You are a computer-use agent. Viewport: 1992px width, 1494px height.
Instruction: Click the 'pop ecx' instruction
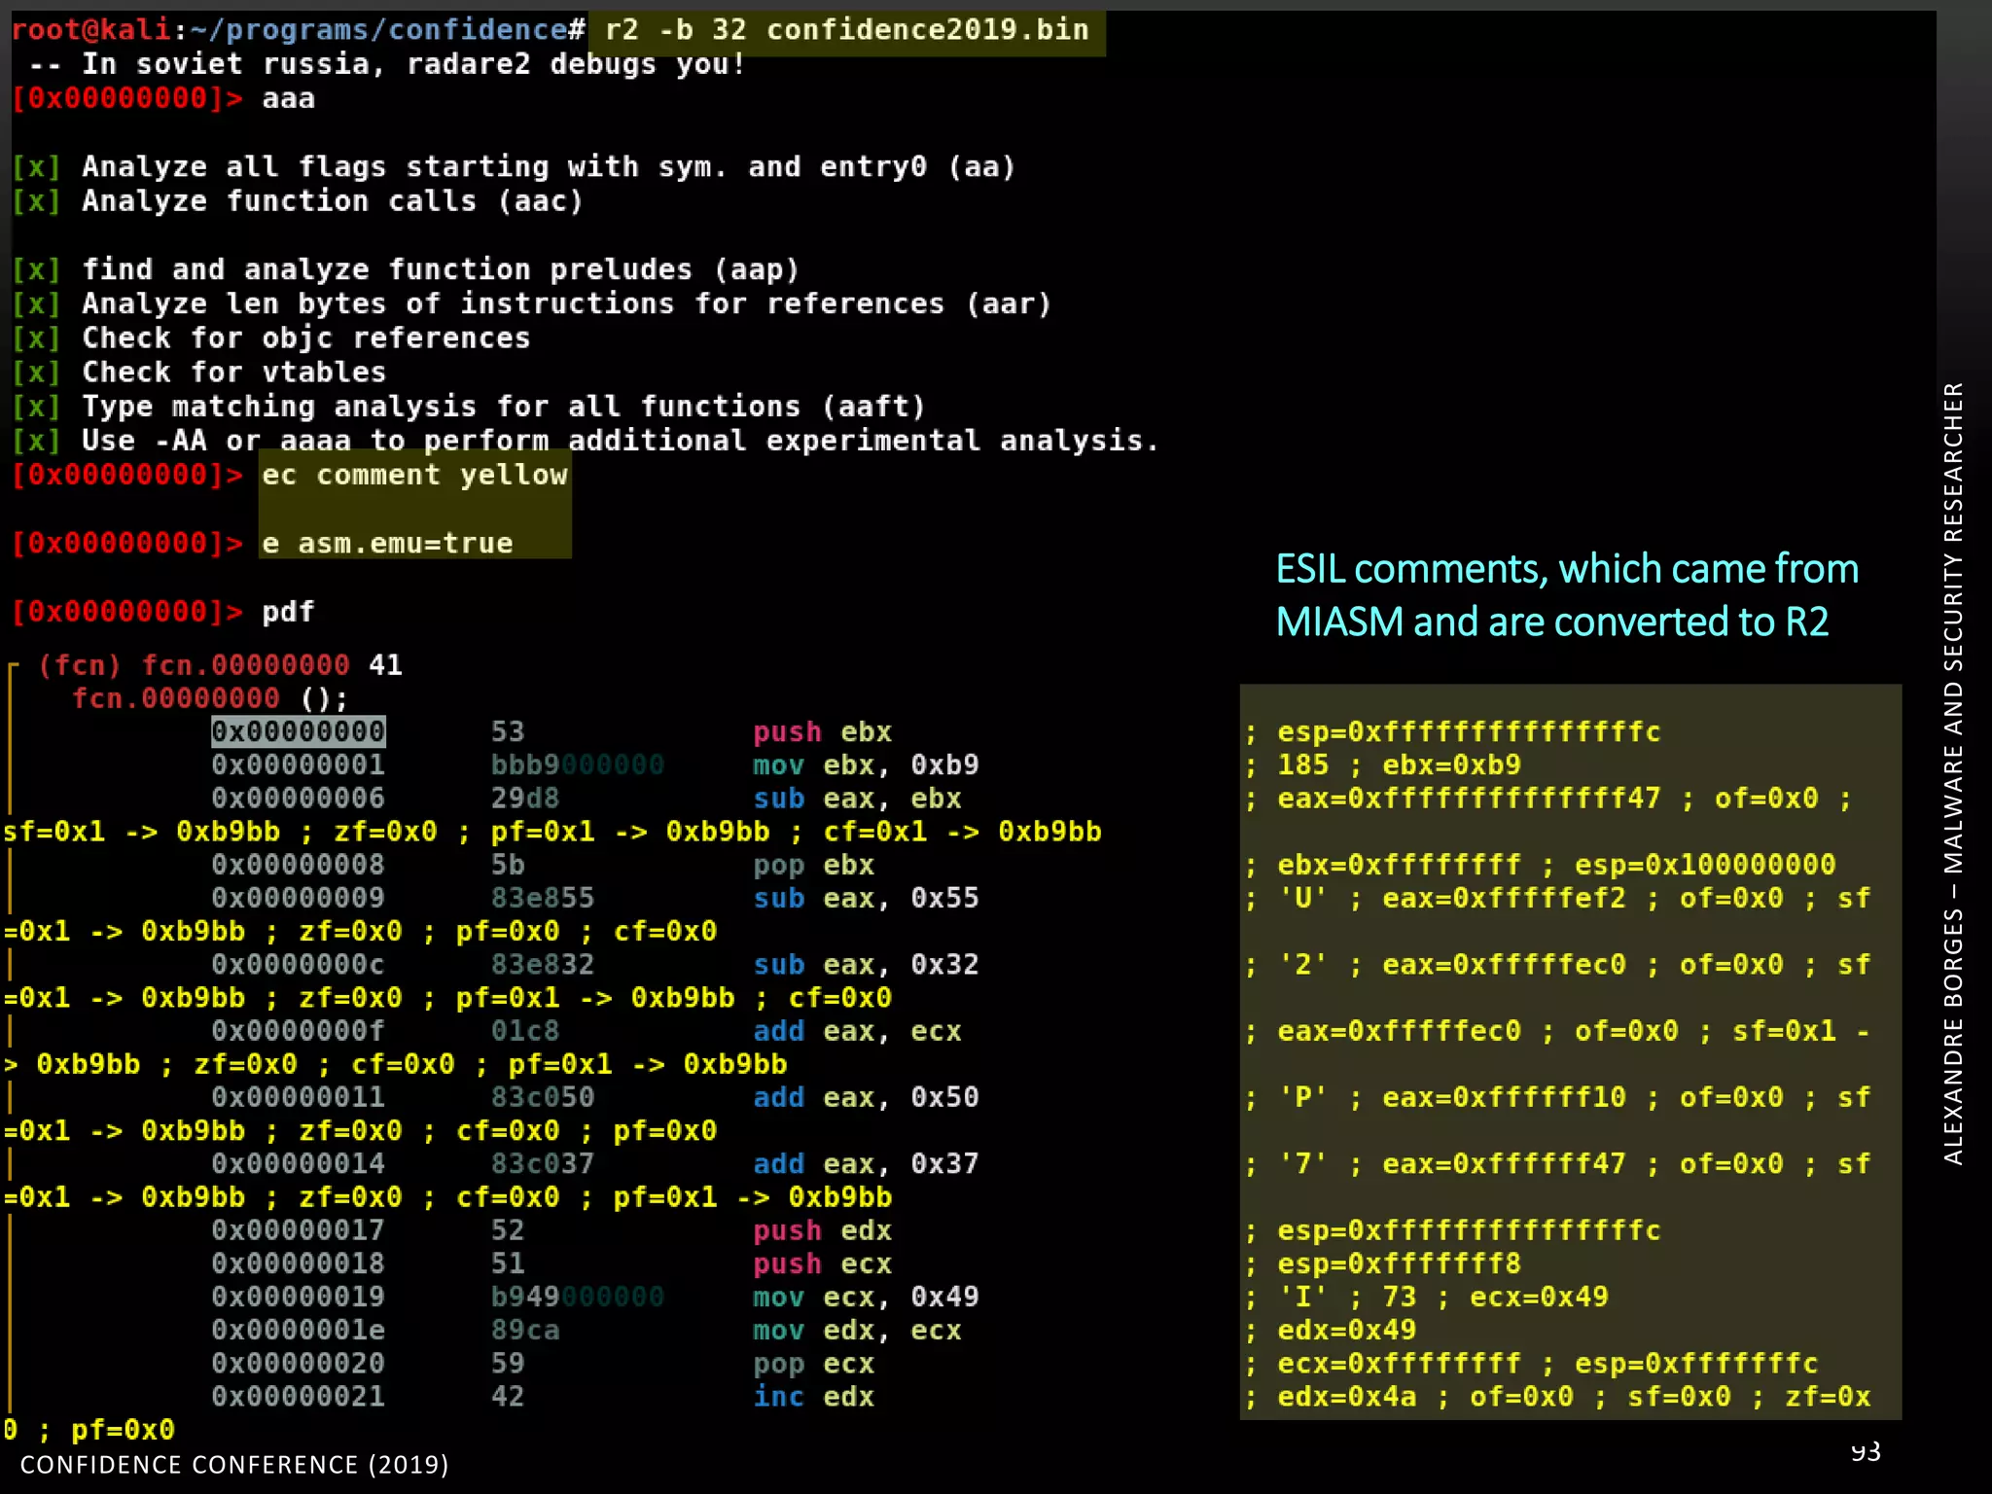(814, 1364)
